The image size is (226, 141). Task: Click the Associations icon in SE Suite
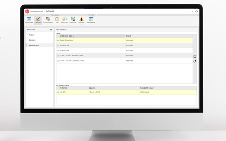(x=91, y=19)
